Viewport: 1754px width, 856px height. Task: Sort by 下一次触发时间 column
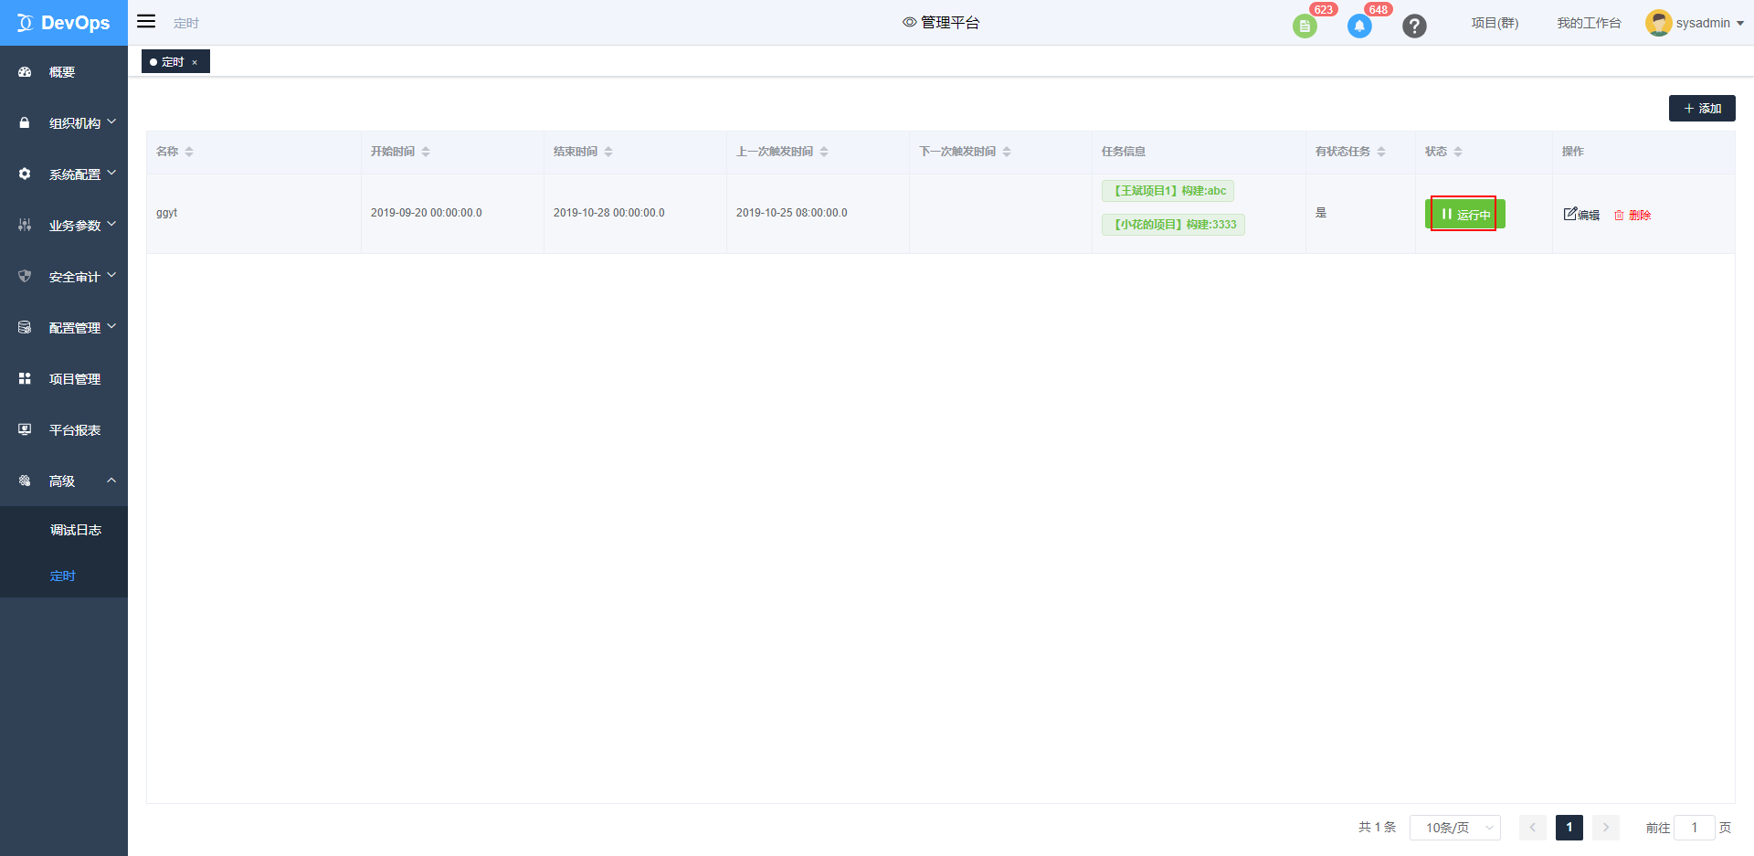click(x=1007, y=152)
